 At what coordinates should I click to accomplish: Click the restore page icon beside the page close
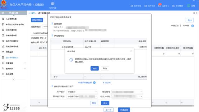194,13
